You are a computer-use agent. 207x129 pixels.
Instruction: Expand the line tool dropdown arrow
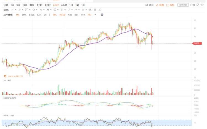(x=15, y=10)
